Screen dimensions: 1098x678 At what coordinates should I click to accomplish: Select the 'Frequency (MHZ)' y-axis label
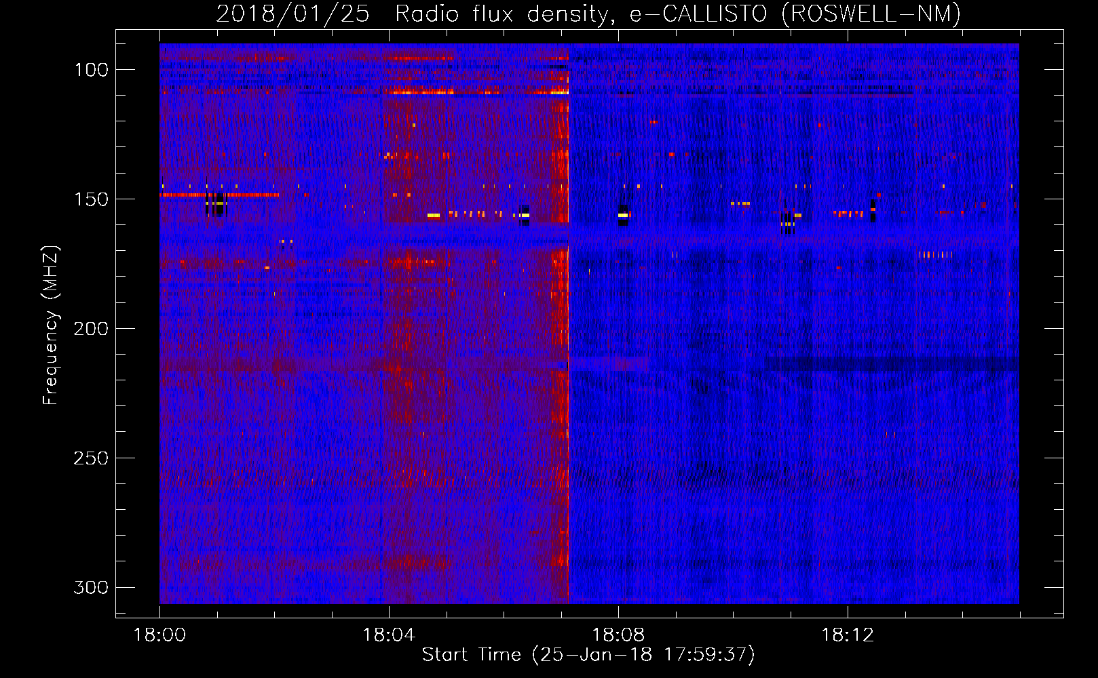[51, 325]
